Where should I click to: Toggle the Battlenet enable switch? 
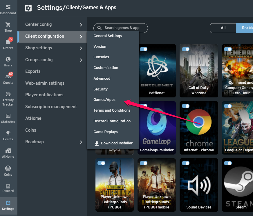(144, 49)
